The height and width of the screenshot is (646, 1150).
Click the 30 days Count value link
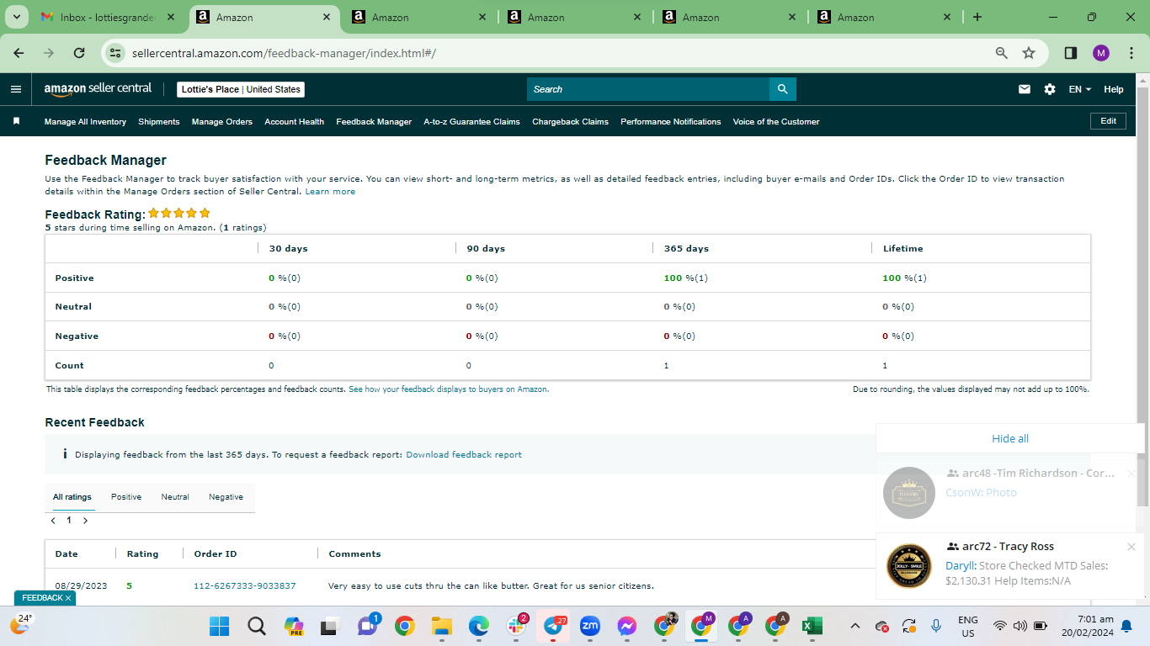[271, 366]
